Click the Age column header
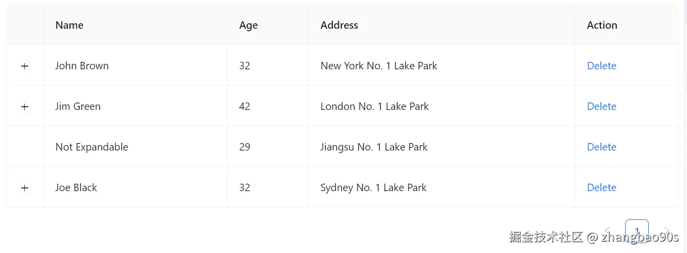The height and width of the screenshot is (253, 687). point(248,25)
